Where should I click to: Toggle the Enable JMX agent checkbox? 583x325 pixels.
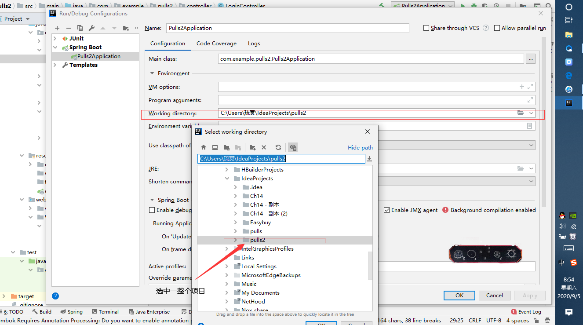(x=387, y=210)
